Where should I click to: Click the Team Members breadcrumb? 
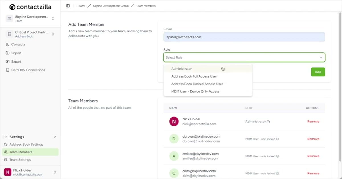point(146,6)
